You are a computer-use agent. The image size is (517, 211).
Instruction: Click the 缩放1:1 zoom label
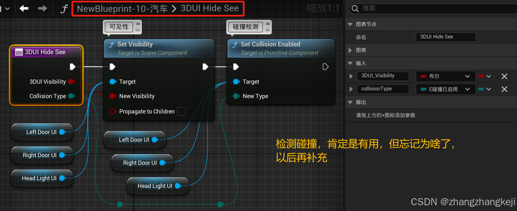point(323,8)
